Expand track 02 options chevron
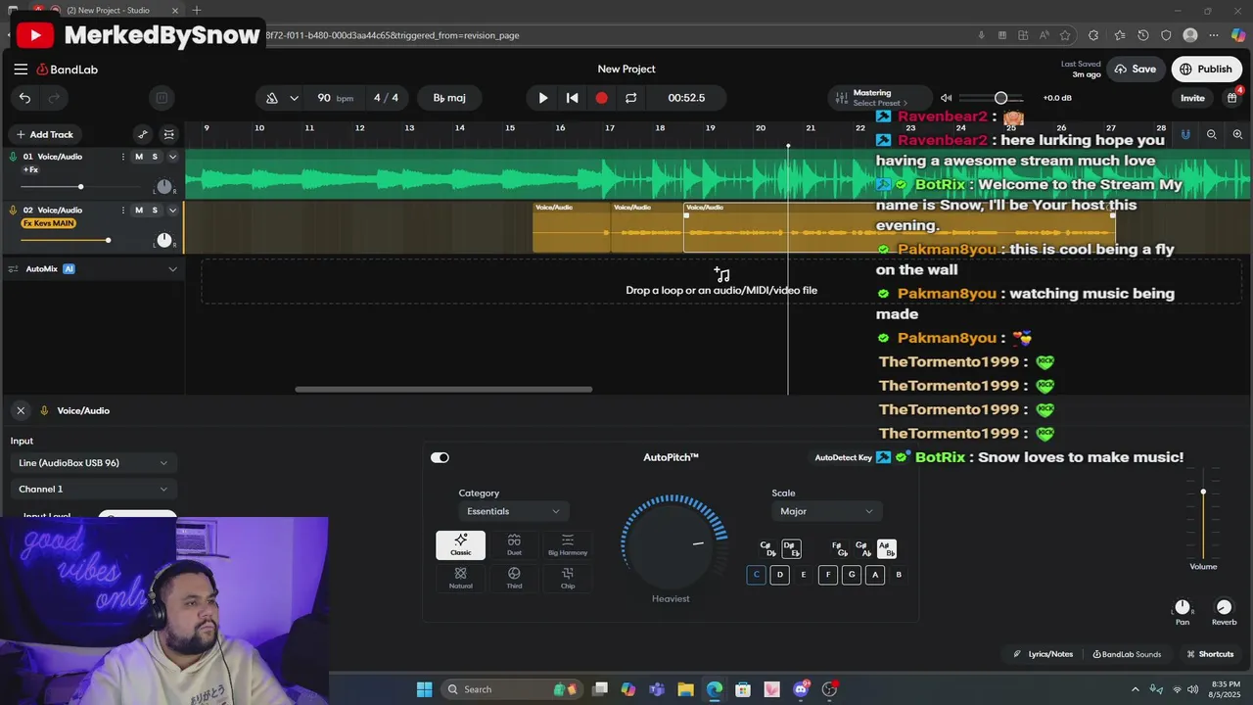The height and width of the screenshot is (705, 1253). point(173,211)
